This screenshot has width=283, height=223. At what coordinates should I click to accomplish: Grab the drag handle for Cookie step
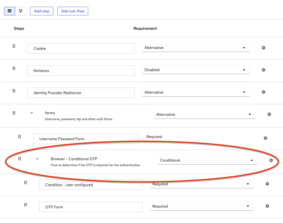(x=14, y=46)
